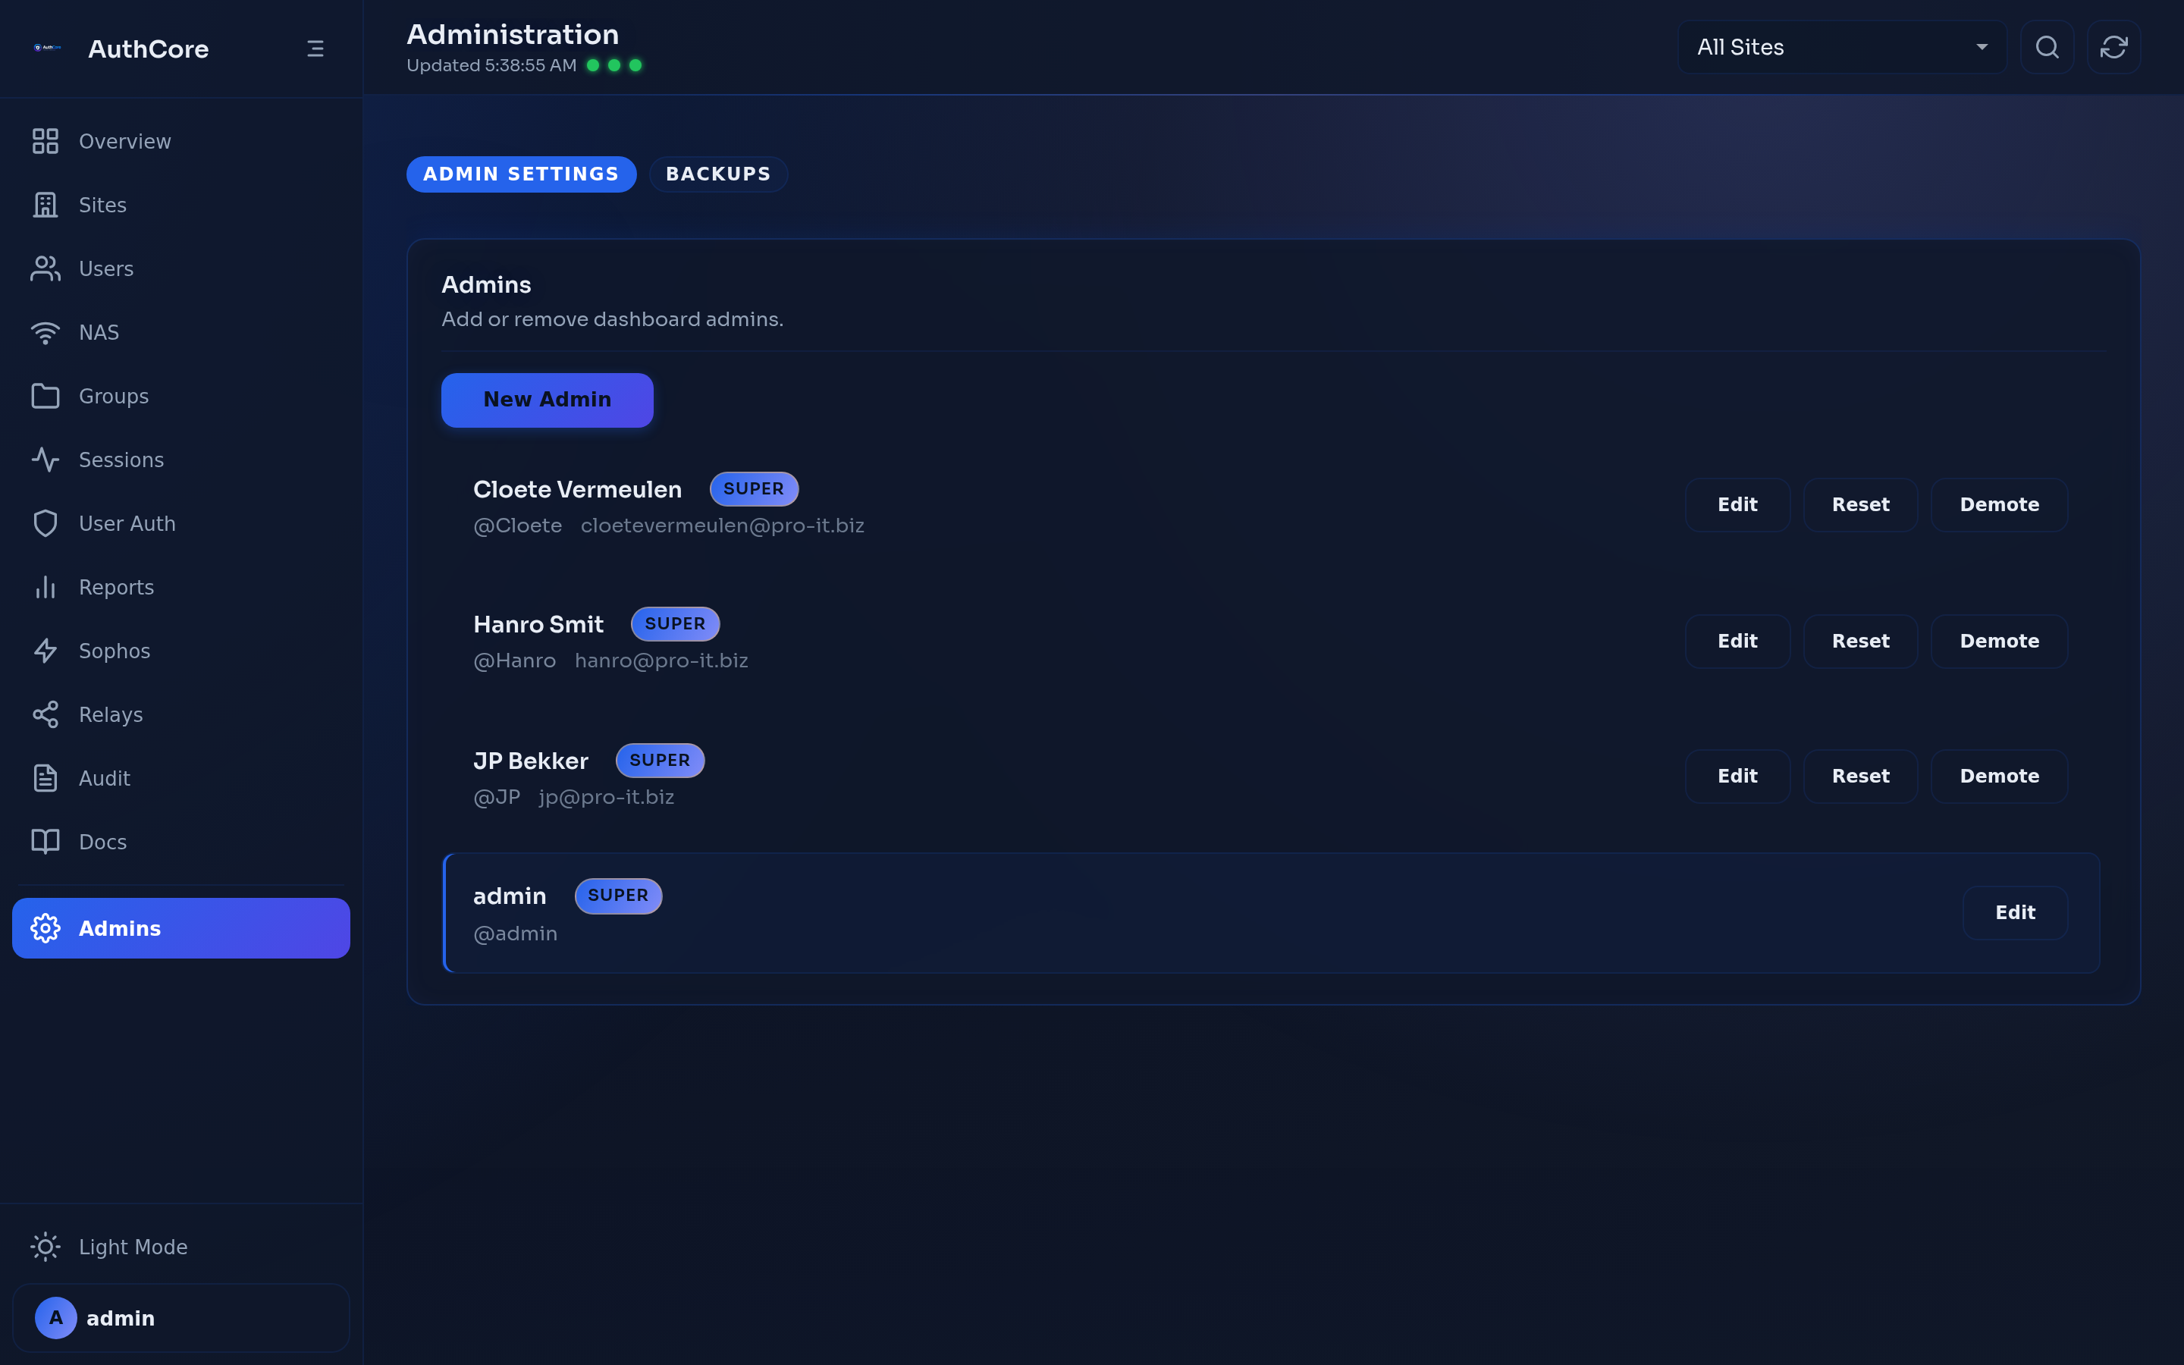This screenshot has height=1365, width=2184.
Task: Open the Sites section icon
Action: 46,205
